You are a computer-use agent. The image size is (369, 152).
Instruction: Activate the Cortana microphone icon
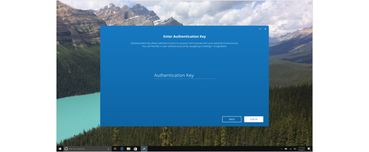[x=109, y=149]
